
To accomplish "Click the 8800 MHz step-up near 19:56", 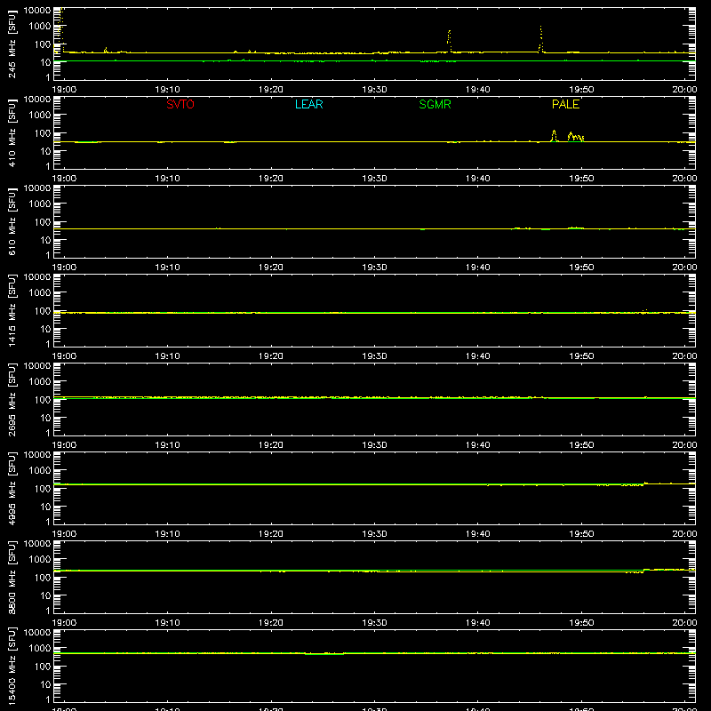I will point(644,571).
